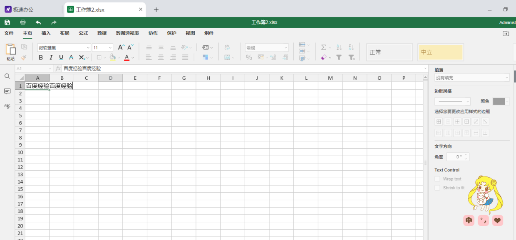Viewport: 516px width, 240px height.
Task: Close the 工作簿2.xlsx tab
Action: tap(141, 9)
